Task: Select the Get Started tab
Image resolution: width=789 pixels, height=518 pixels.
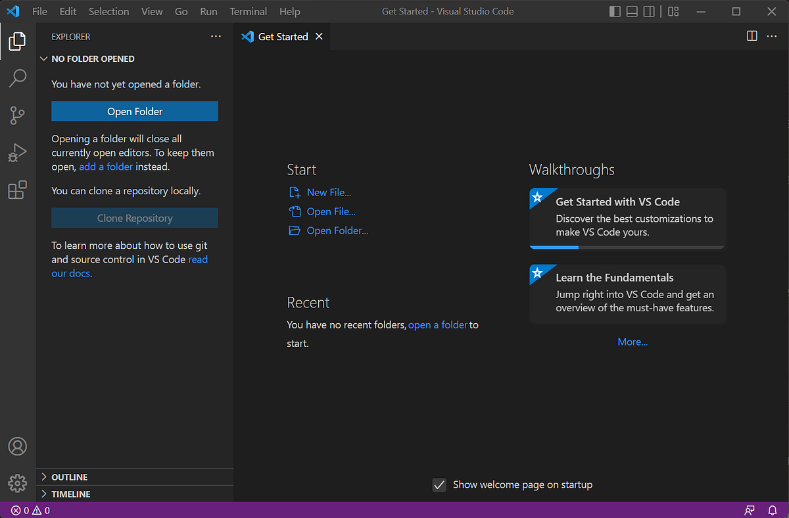Action: click(282, 36)
